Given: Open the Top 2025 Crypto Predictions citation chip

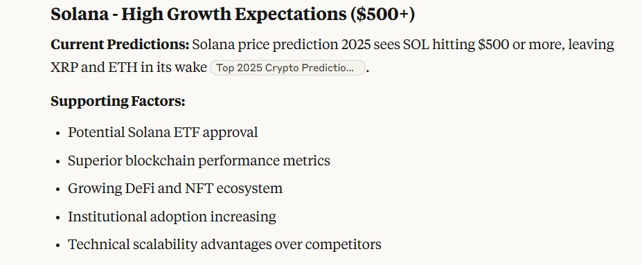Looking at the screenshot, I should pyautogui.click(x=287, y=68).
